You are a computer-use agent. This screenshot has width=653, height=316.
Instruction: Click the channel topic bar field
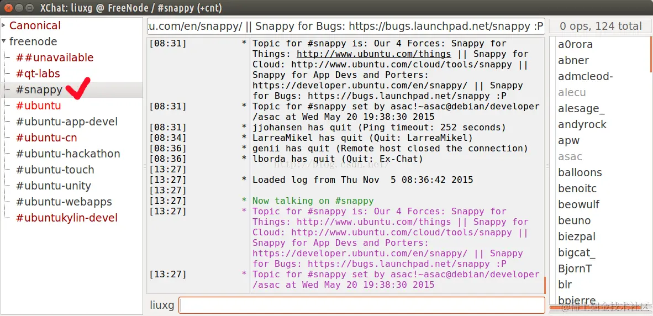tap(346, 27)
